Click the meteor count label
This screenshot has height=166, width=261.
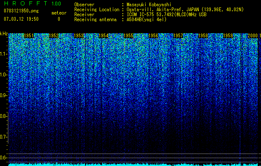pyautogui.click(x=59, y=13)
